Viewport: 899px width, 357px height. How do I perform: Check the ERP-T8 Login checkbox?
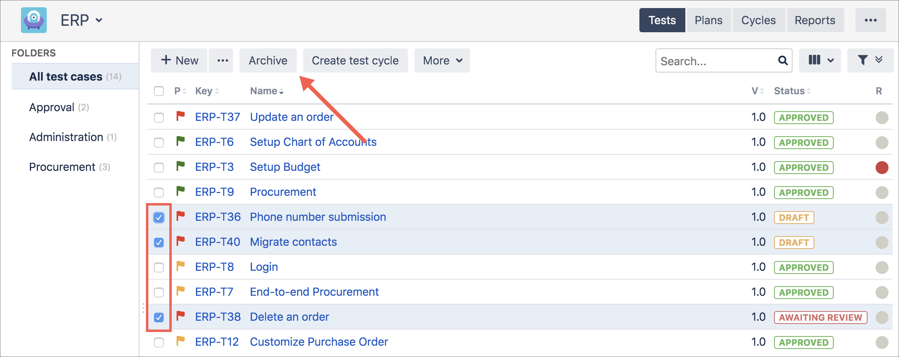159,268
